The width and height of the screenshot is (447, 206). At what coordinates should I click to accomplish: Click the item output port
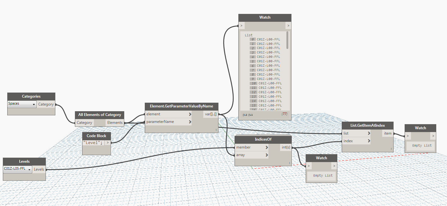(388, 133)
